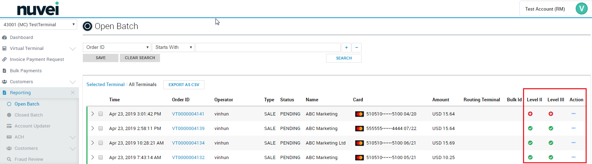Open the Order ID search field dropdown
Viewport: 592px width, 164px height.
(x=117, y=47)
